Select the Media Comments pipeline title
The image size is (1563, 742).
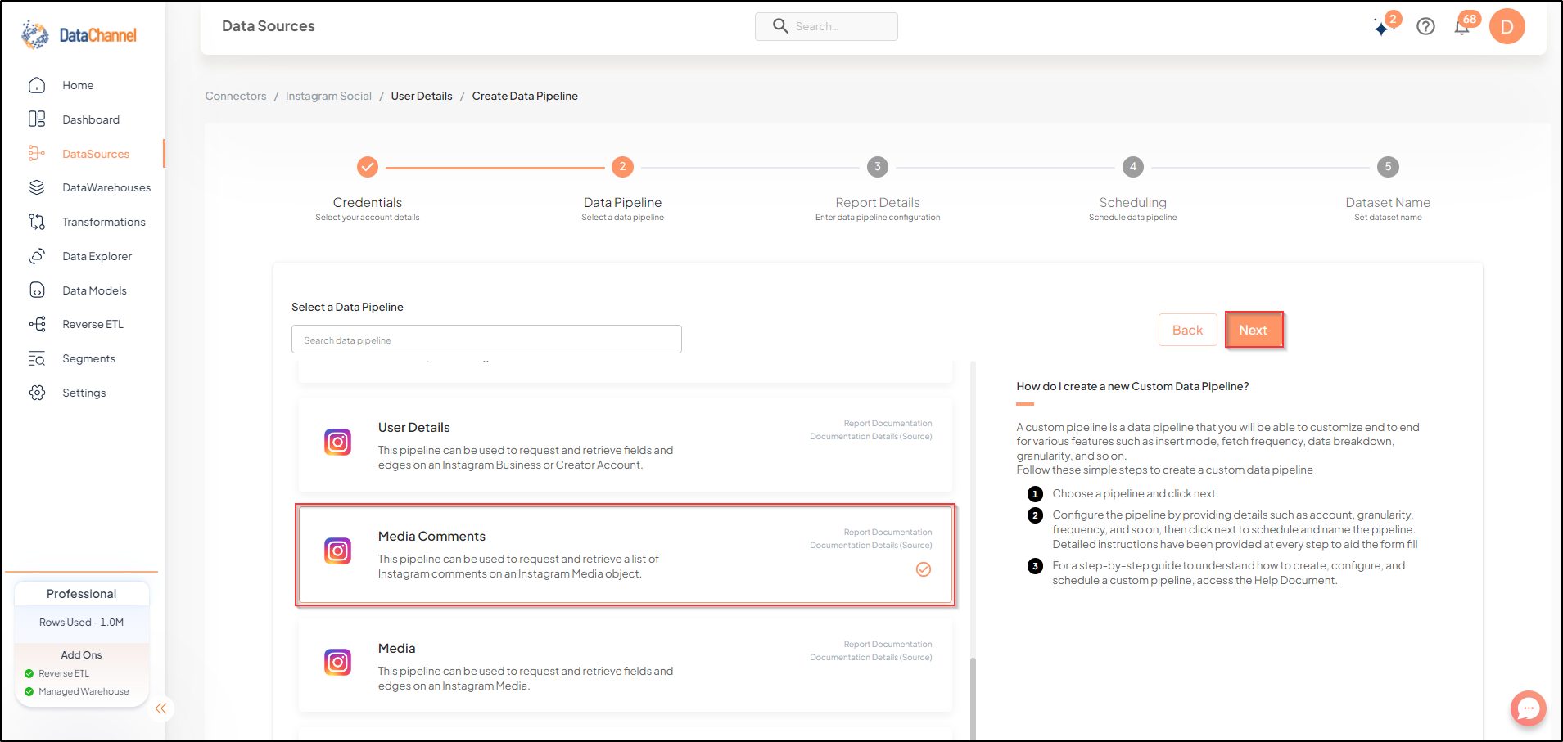coord(431,536)
